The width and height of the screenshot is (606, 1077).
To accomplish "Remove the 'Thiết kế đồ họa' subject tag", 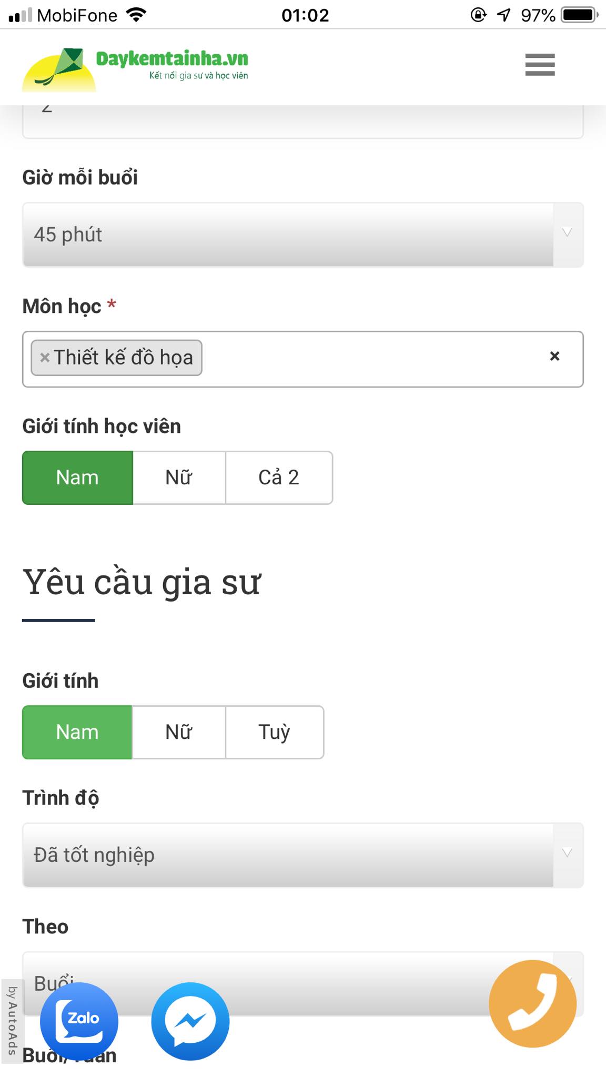I will click(43, 358).
